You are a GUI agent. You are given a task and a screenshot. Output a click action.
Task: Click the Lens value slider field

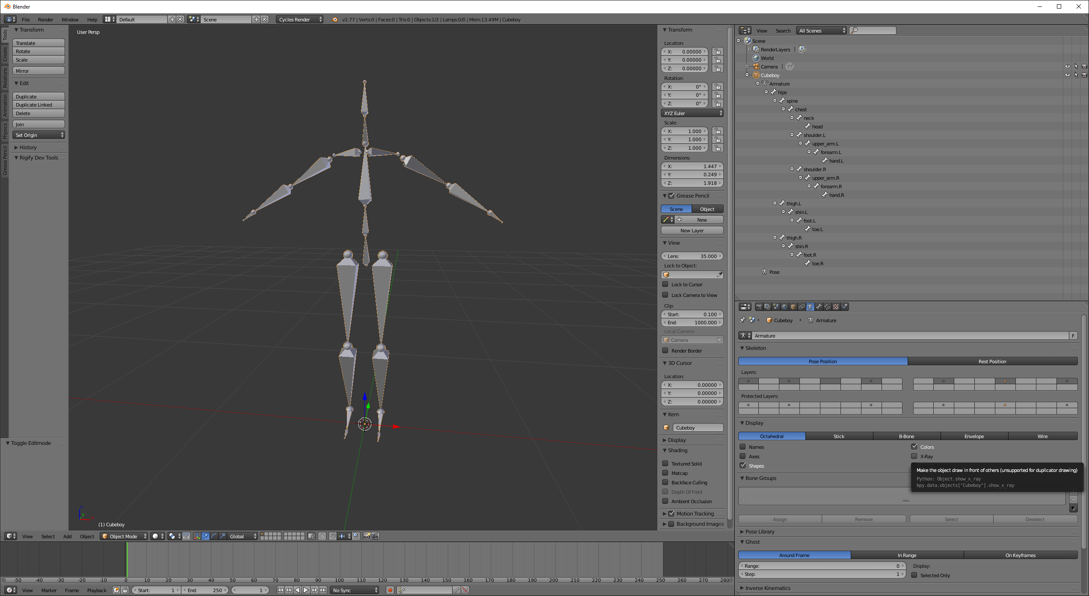pos(692,256)
